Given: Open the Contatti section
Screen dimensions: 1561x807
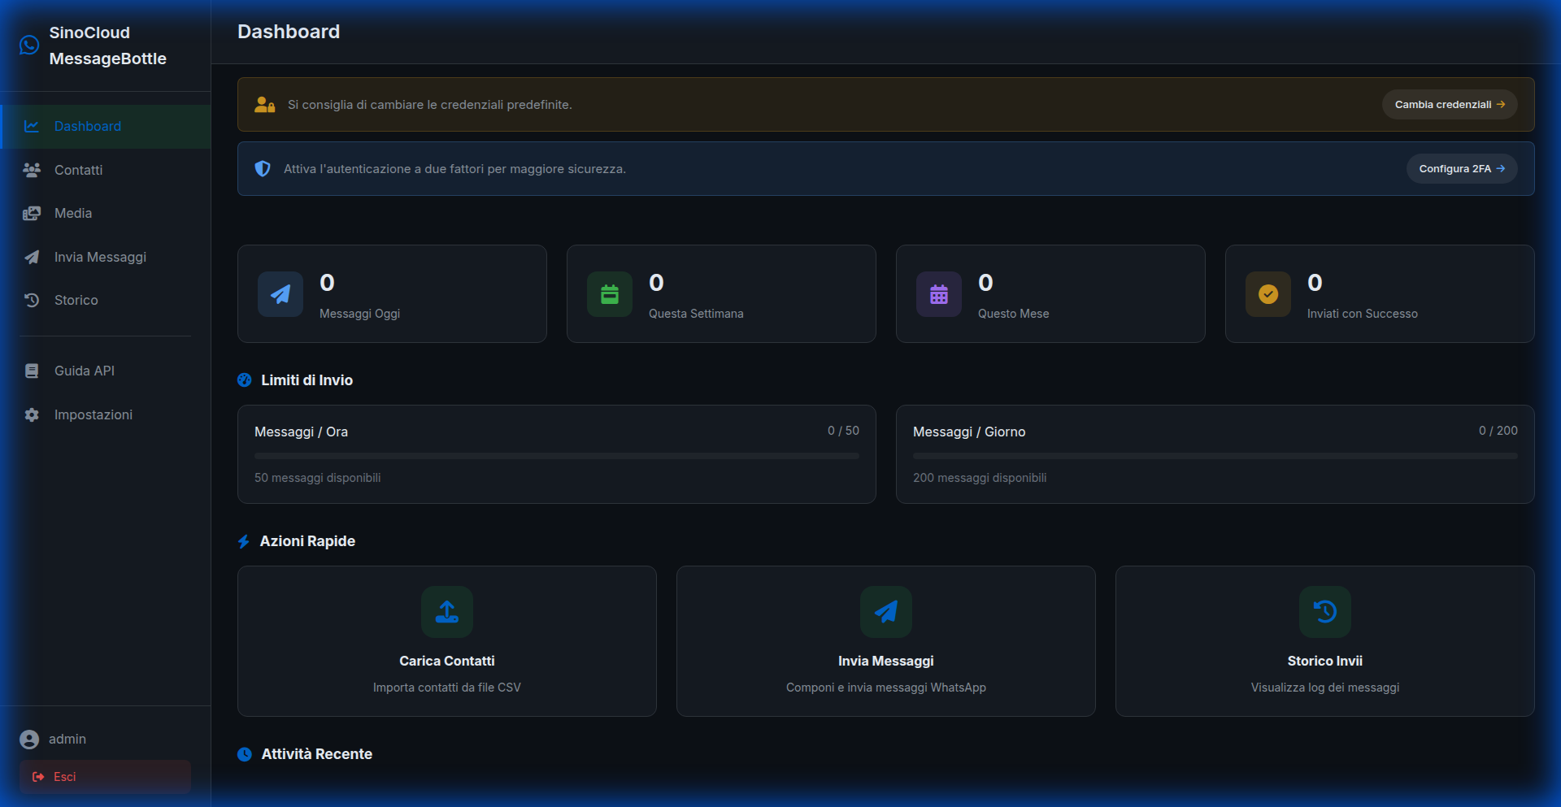Looking at the screenshot, I should point(78,170).
